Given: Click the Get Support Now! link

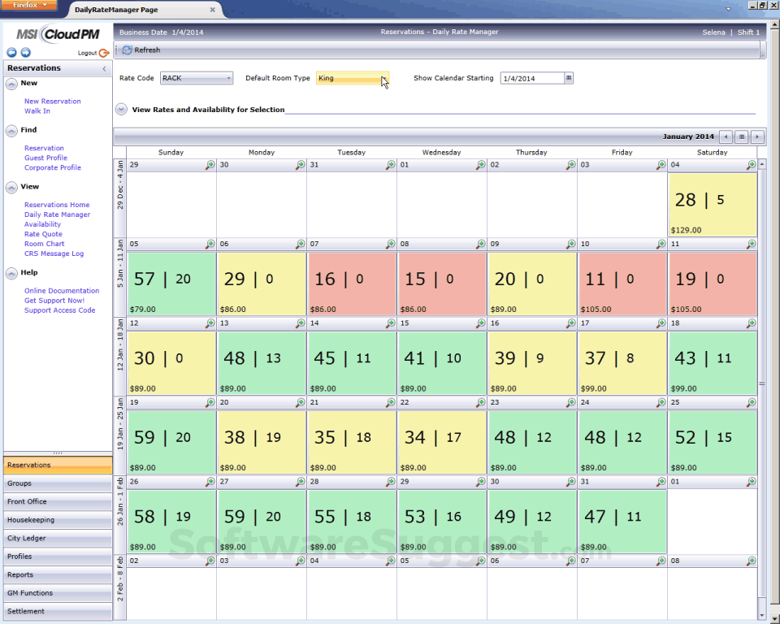Looking at the screenshot, I should [54, 301].
